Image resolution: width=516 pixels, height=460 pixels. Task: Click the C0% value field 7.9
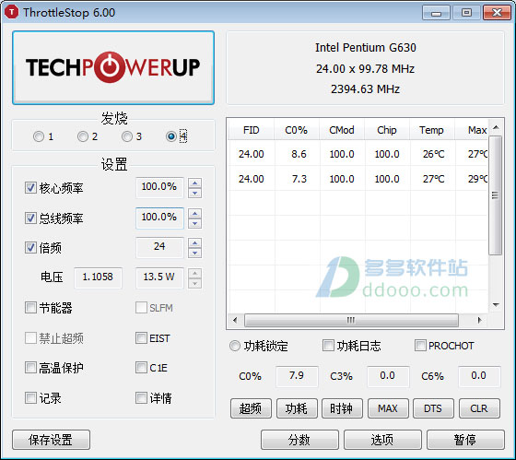(x=297, y=376)
